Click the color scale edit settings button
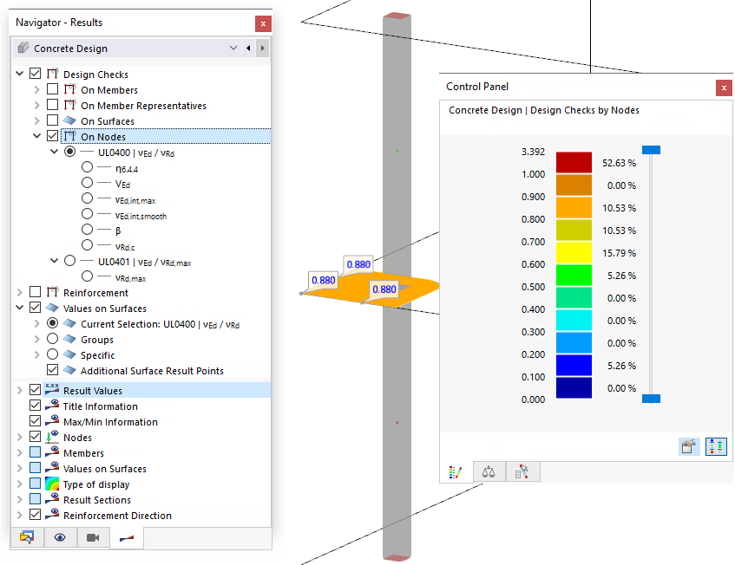735x565 pixels. (x=689, y=446)
